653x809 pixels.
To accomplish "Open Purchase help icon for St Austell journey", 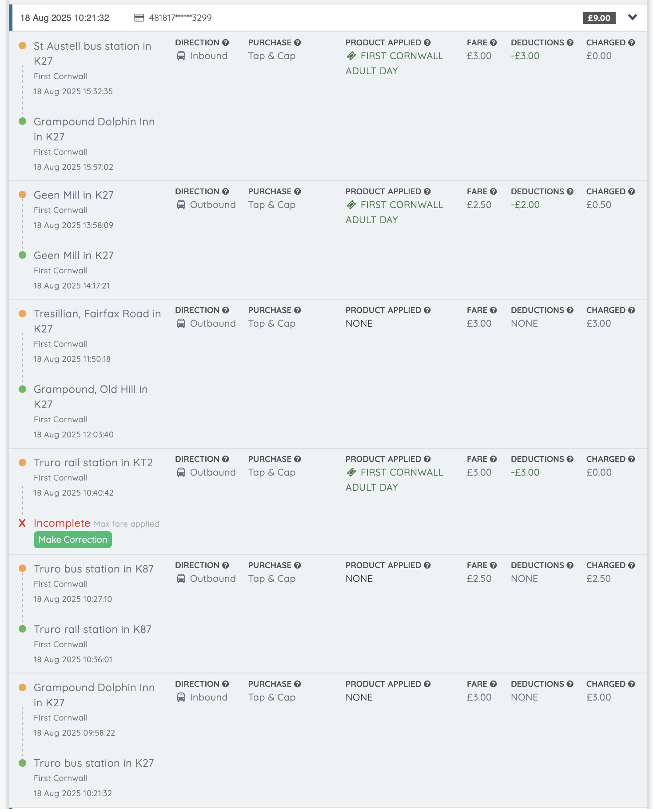I will pyautogui.click(x=298, y=43).
